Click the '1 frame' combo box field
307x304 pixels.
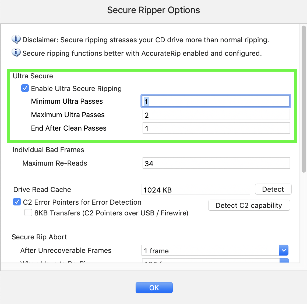click(210, 250)
